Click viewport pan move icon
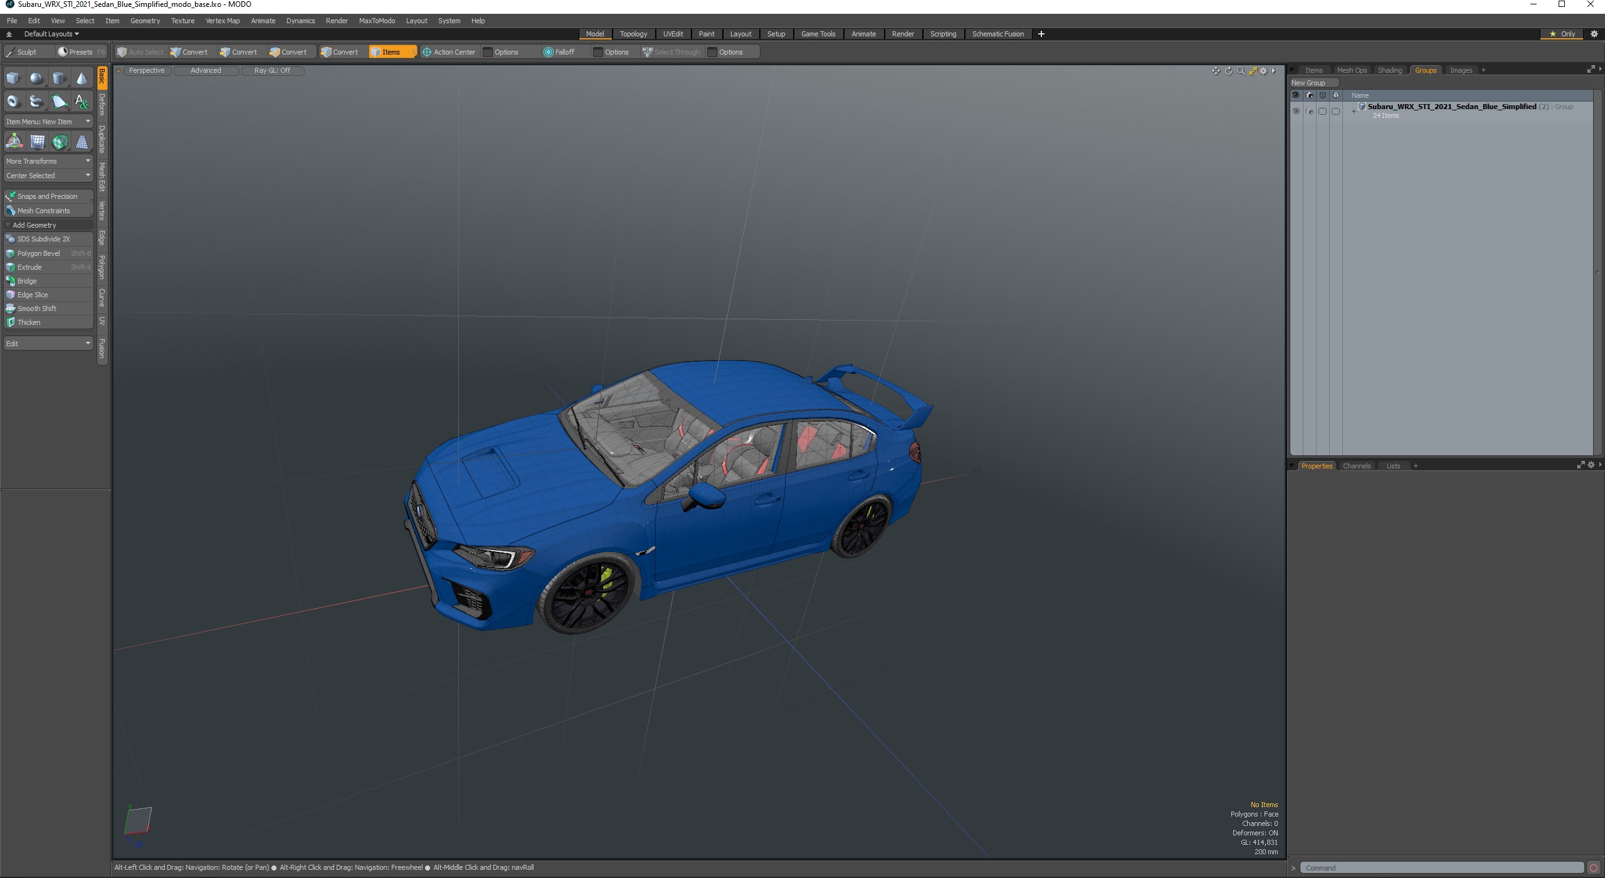1605x878 pixels. (x=1216, y=71)
